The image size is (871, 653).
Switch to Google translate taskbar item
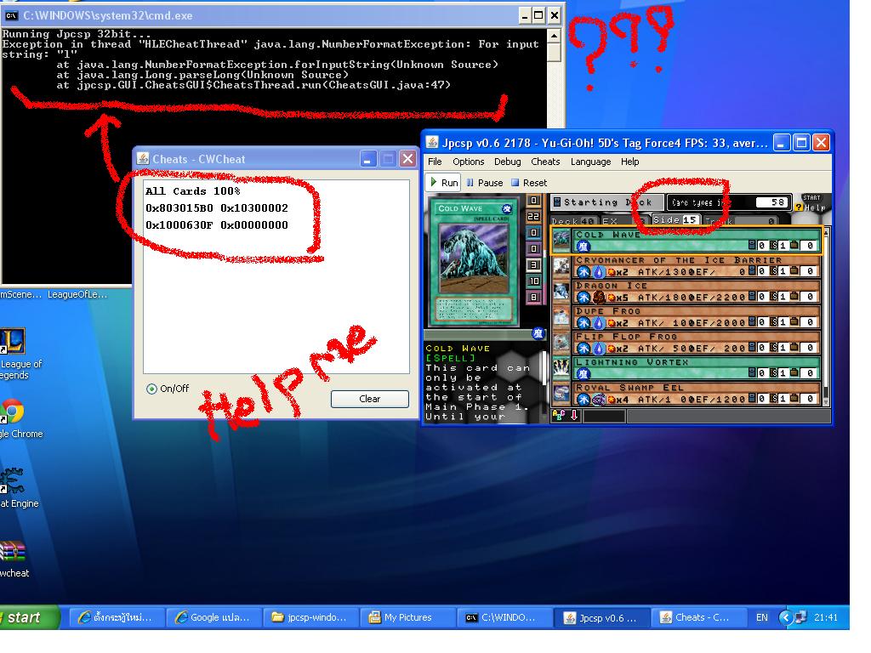(x=214, y=617)
